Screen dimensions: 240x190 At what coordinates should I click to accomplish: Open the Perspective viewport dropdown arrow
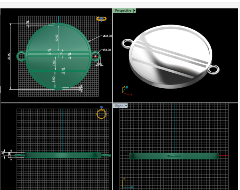[x=135, y=11]
